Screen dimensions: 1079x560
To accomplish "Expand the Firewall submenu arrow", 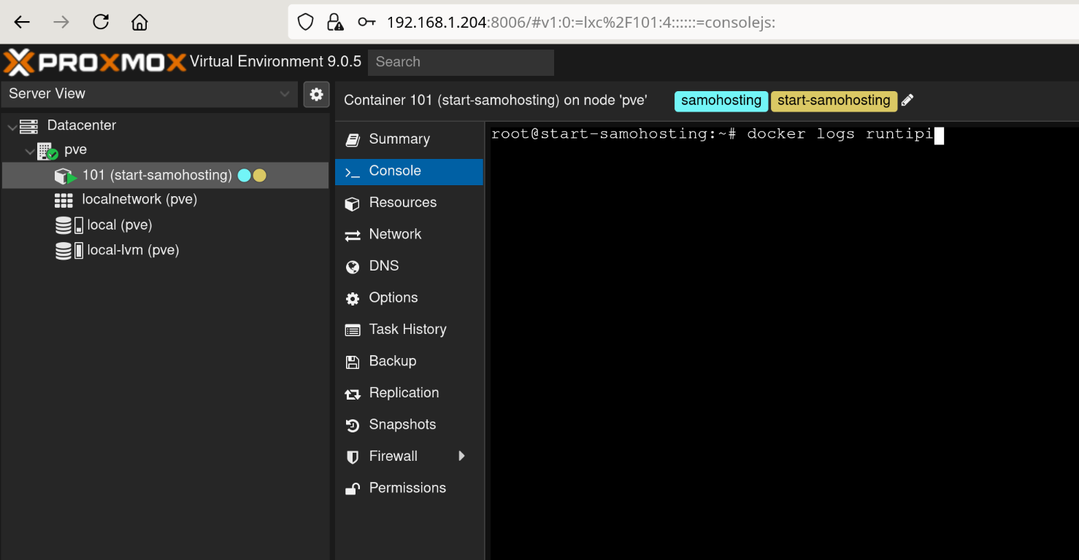I will 461,456.
